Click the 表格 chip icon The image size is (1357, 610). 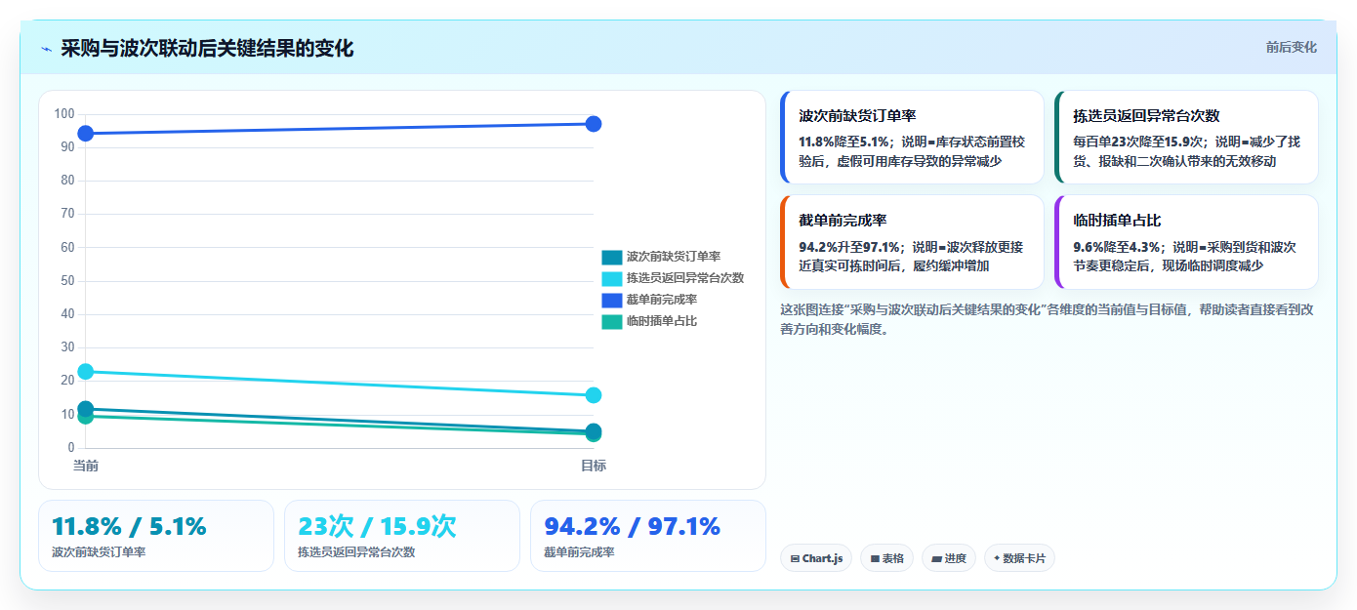[875, 559]
